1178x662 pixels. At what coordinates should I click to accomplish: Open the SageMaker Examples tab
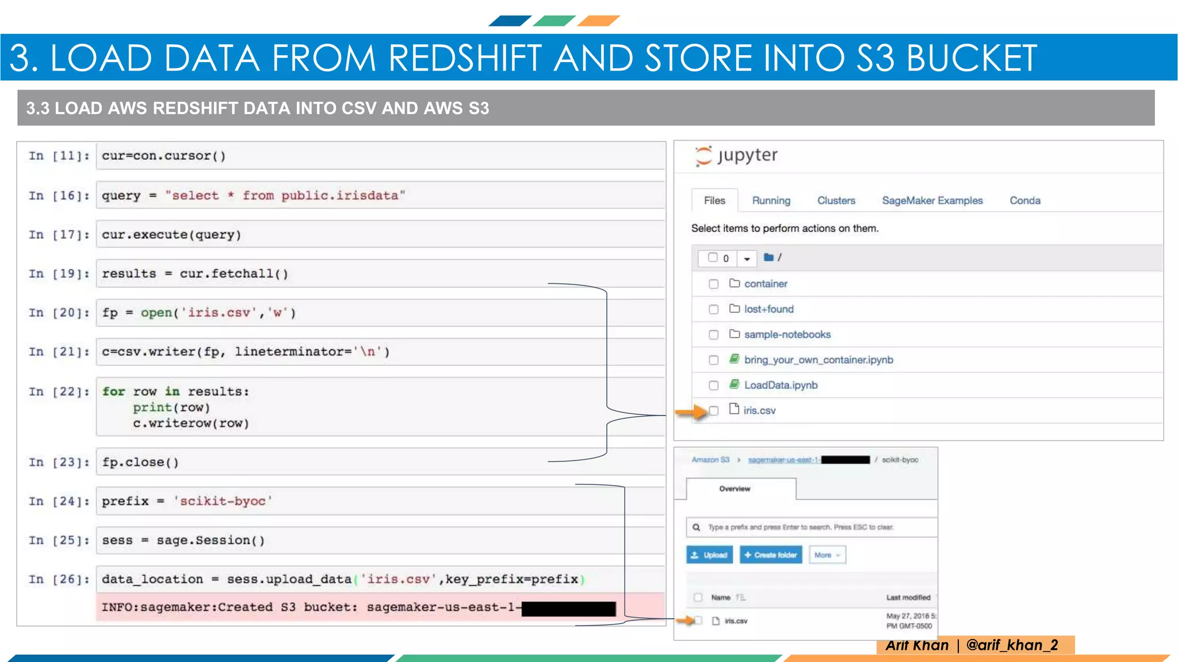click(932, 201)
